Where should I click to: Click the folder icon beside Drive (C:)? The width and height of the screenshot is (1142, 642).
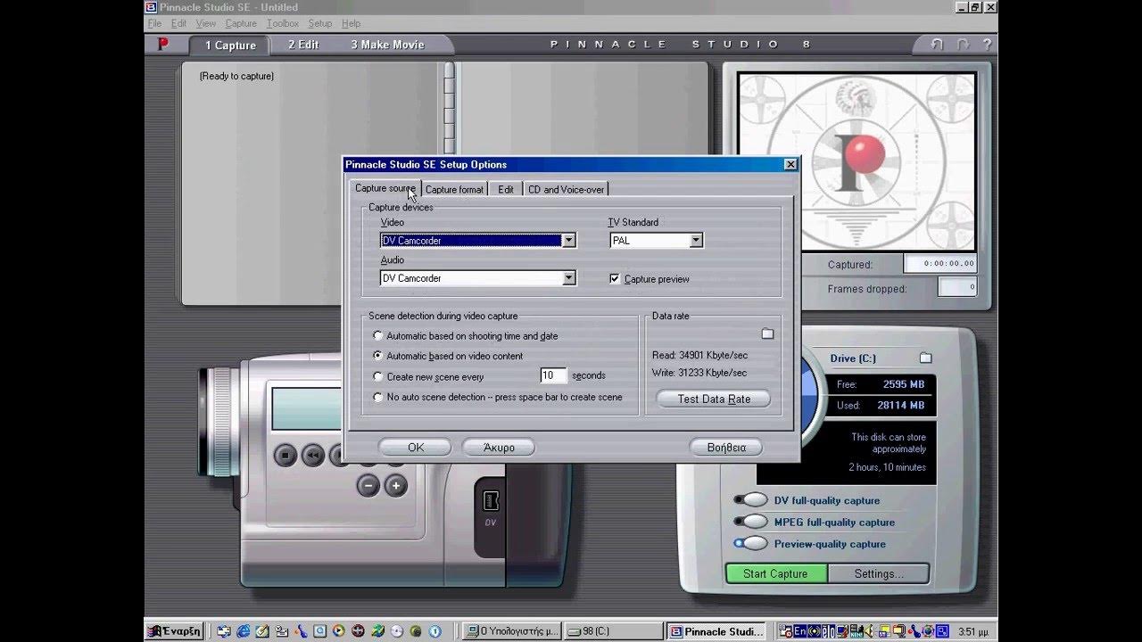pyautogui.click(x=925, y=358)
